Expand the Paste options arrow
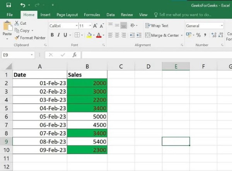The height and width of the screenshot is (171, 232). pos(7,39)
